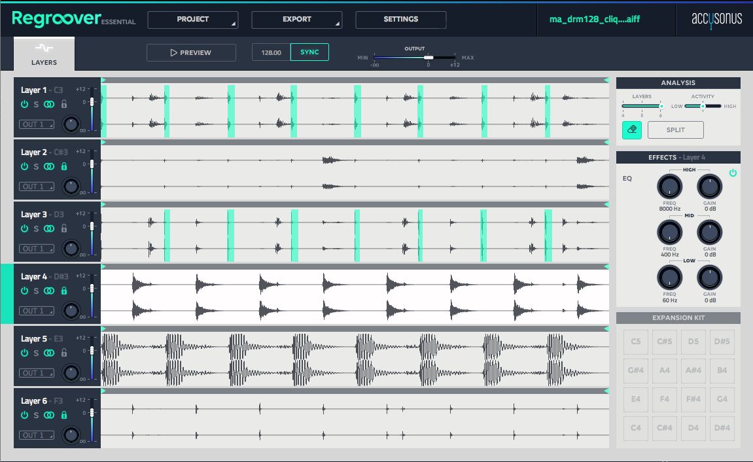Click Layer 5 pan knob
The image size is (753, 462).
[x=71, y=372]
